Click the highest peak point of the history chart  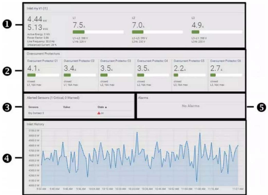(137, 132)
